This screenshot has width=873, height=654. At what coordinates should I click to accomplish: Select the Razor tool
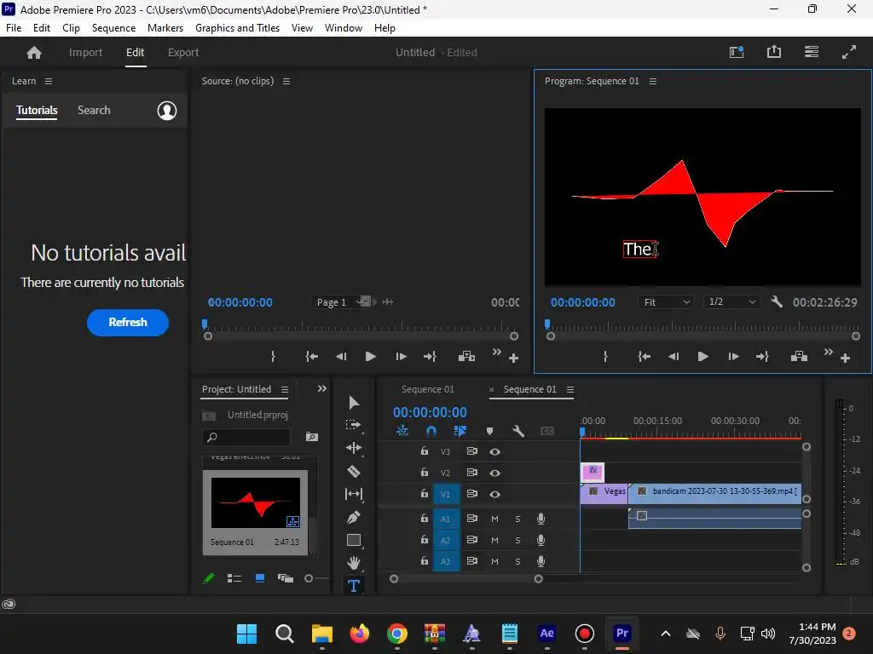(354, 471)
